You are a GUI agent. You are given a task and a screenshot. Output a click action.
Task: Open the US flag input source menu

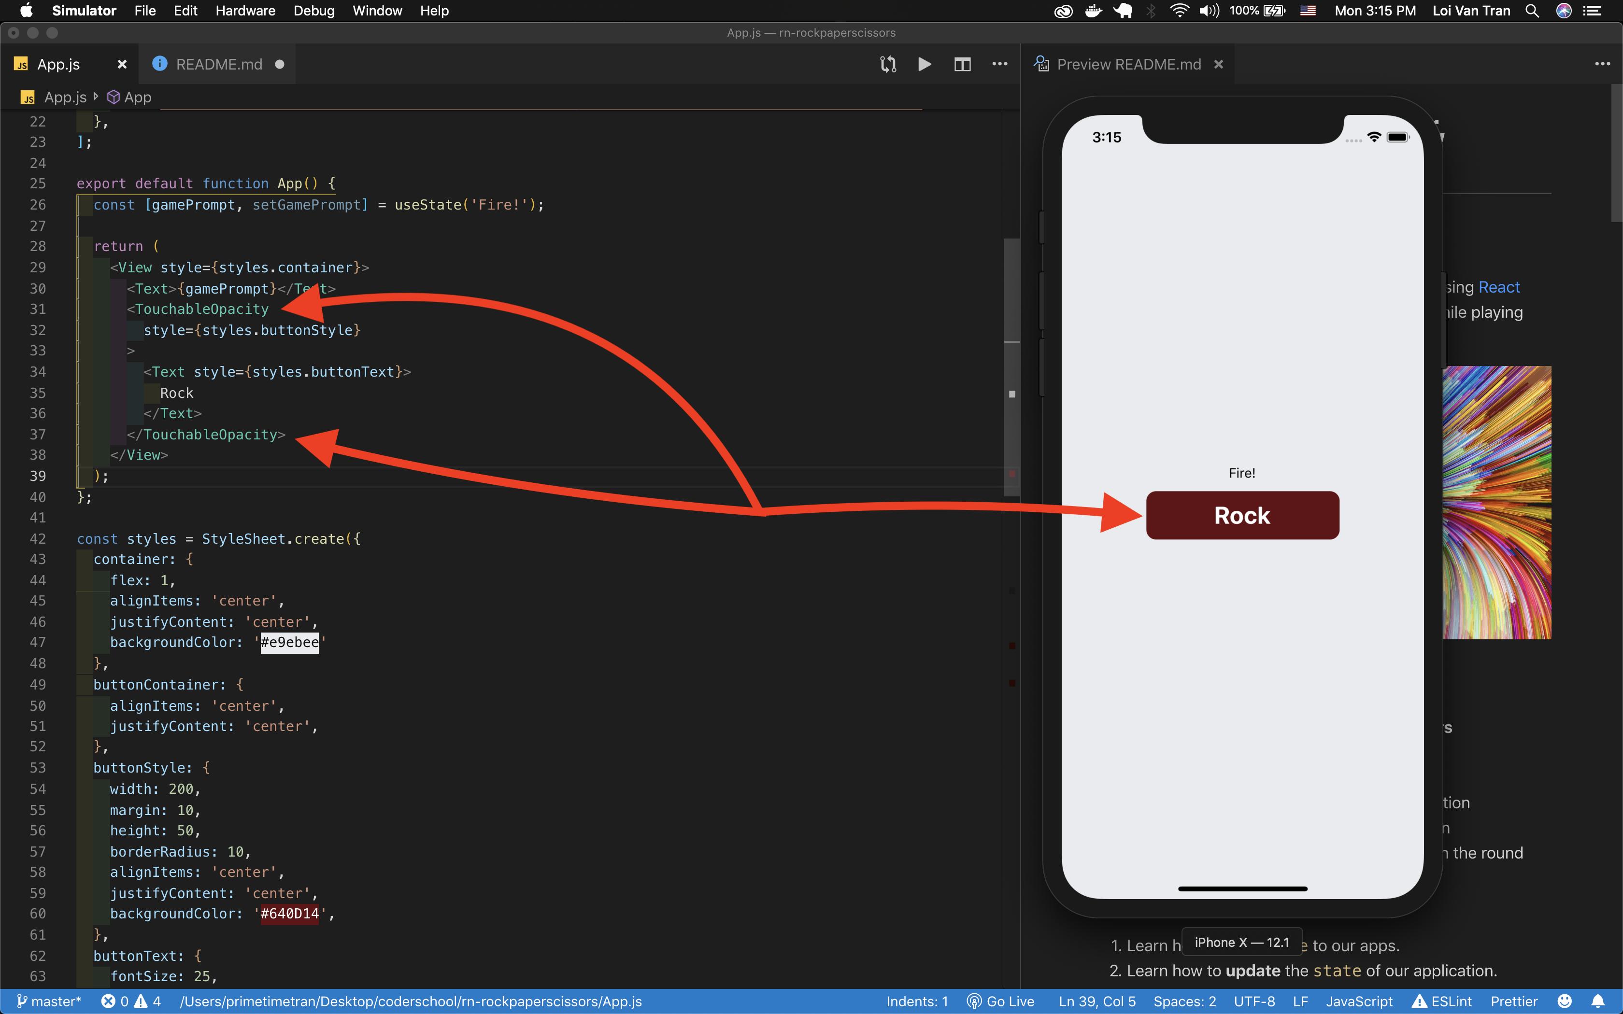coord(1308,11)
